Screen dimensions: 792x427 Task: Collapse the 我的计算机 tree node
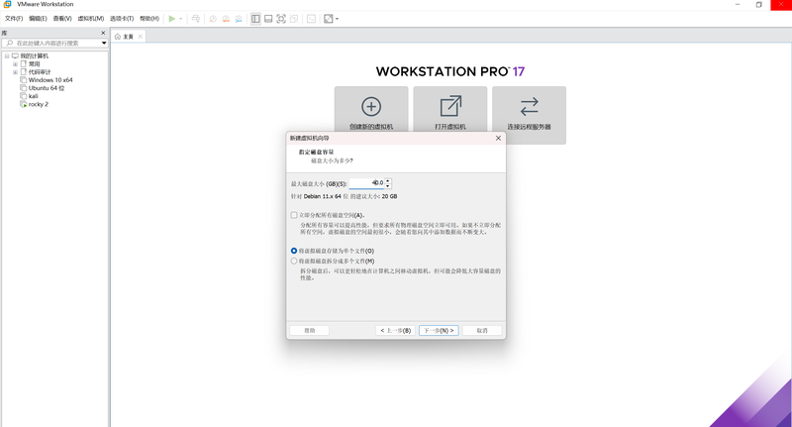pyautogui.click(x=7, y=56)
